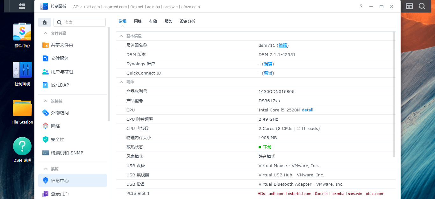435x199 pixels.
Task: Click Virtual Mouse - VMware, Inc. entry
Action: (x=289, y=166)
